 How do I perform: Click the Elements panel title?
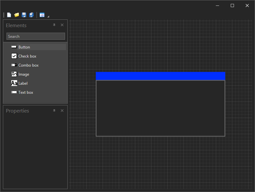coord(16,25)
